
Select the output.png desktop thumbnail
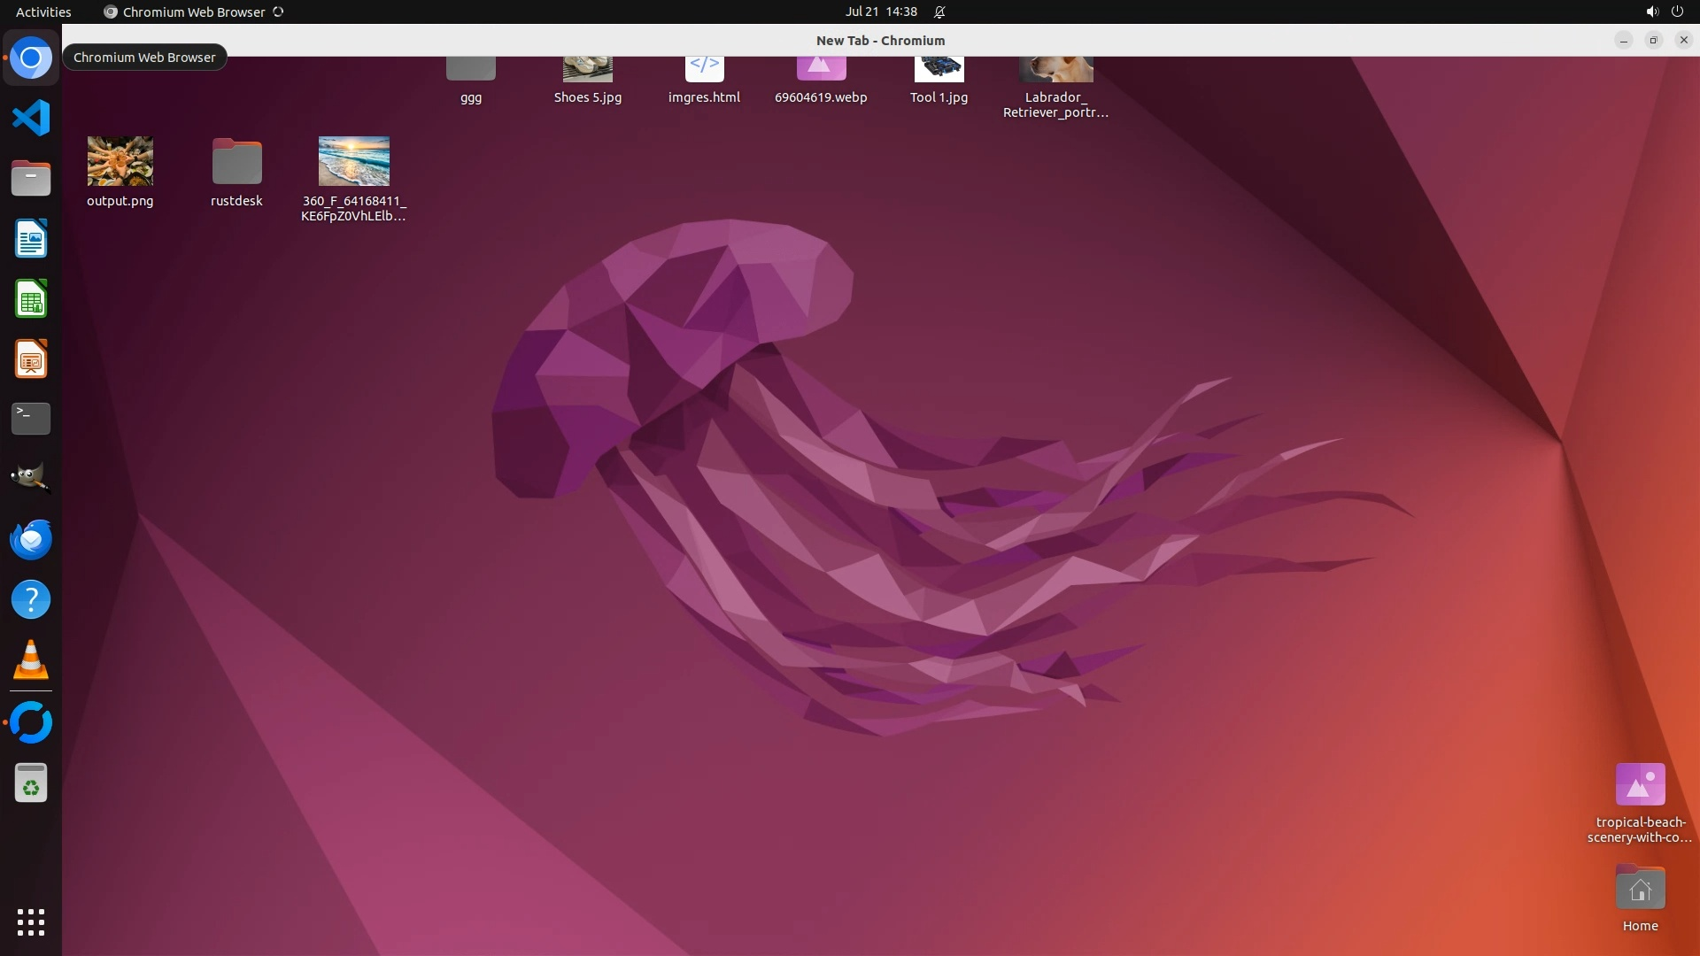[120, 161]
